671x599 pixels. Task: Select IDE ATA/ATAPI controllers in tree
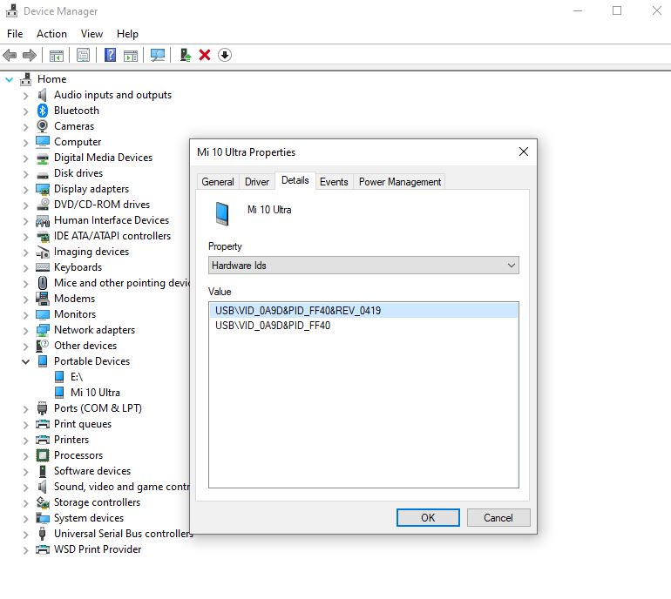click(112, 236)
